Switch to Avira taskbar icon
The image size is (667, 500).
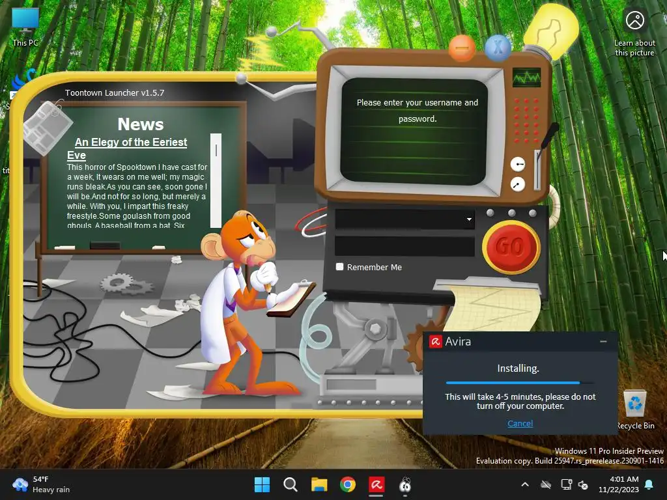376,484
